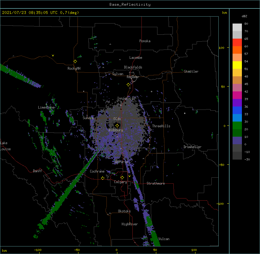Click the 100 tick on bottom axis
Screen dimensions: 260x254
point(194,250)
